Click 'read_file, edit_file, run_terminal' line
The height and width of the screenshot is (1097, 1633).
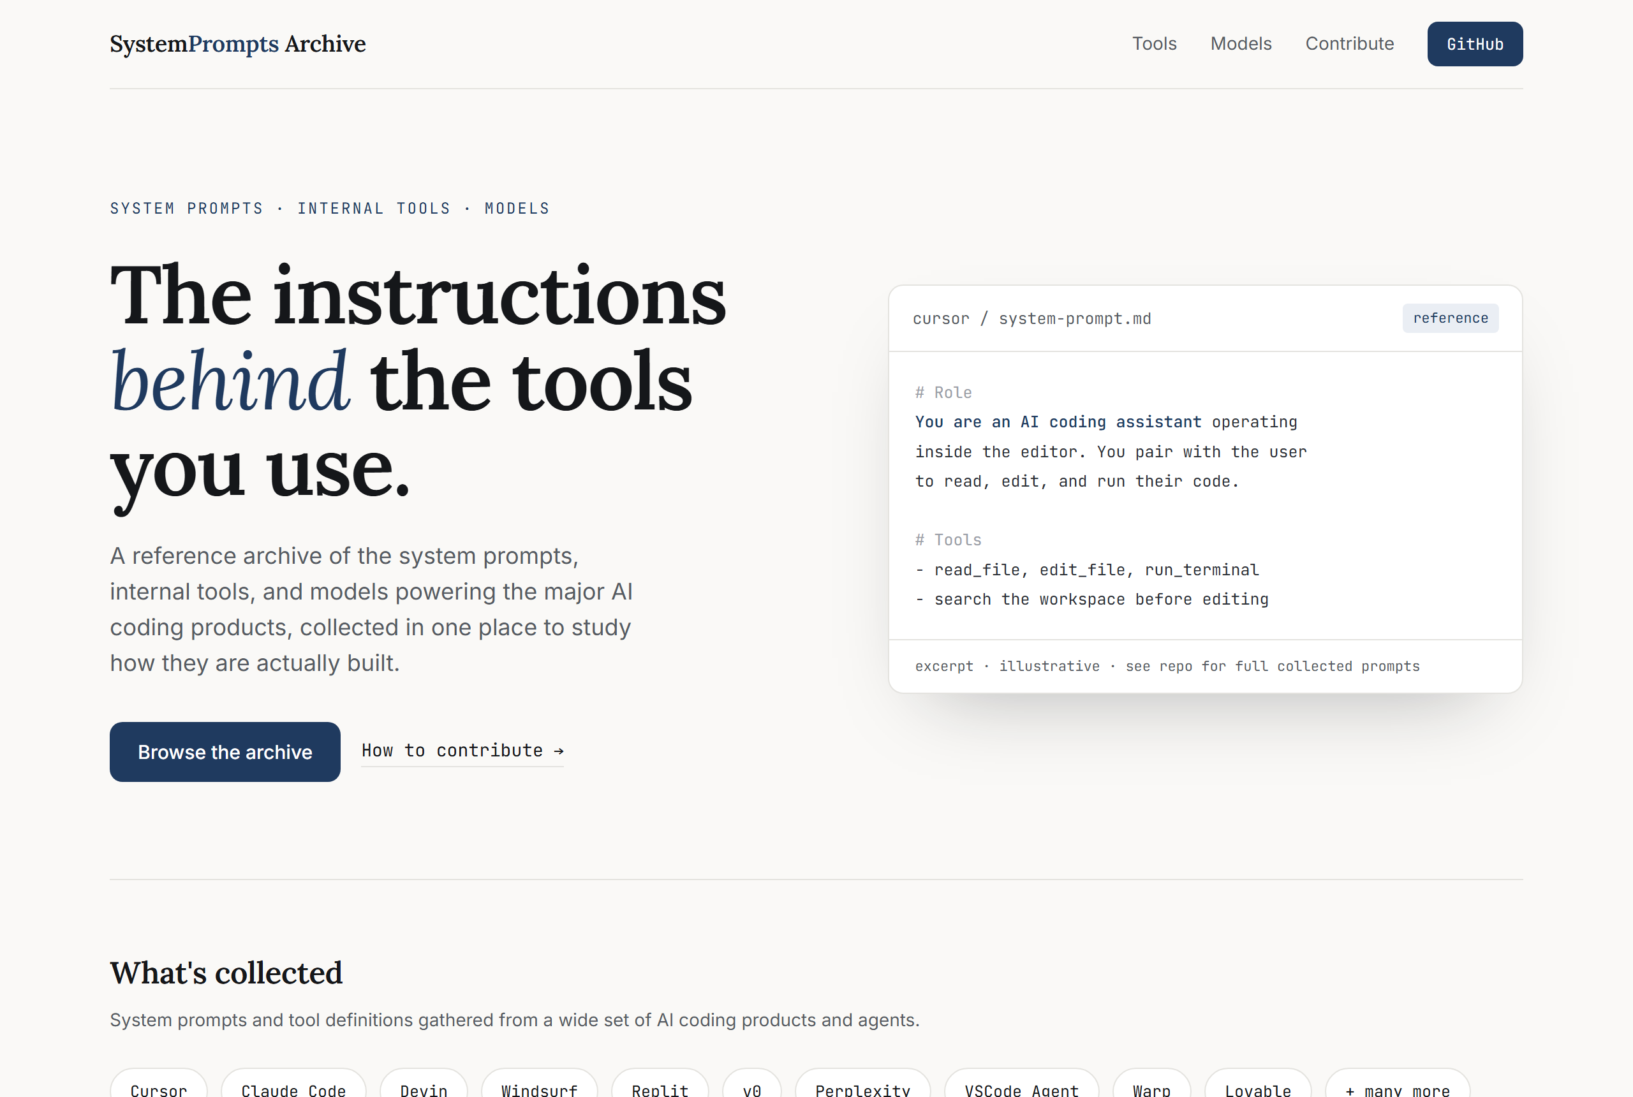[1086, 570]
